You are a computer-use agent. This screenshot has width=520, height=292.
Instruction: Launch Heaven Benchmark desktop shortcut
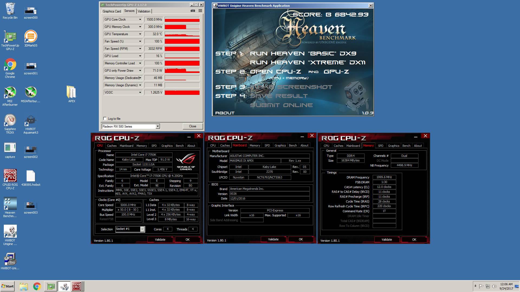coord(10,207)
